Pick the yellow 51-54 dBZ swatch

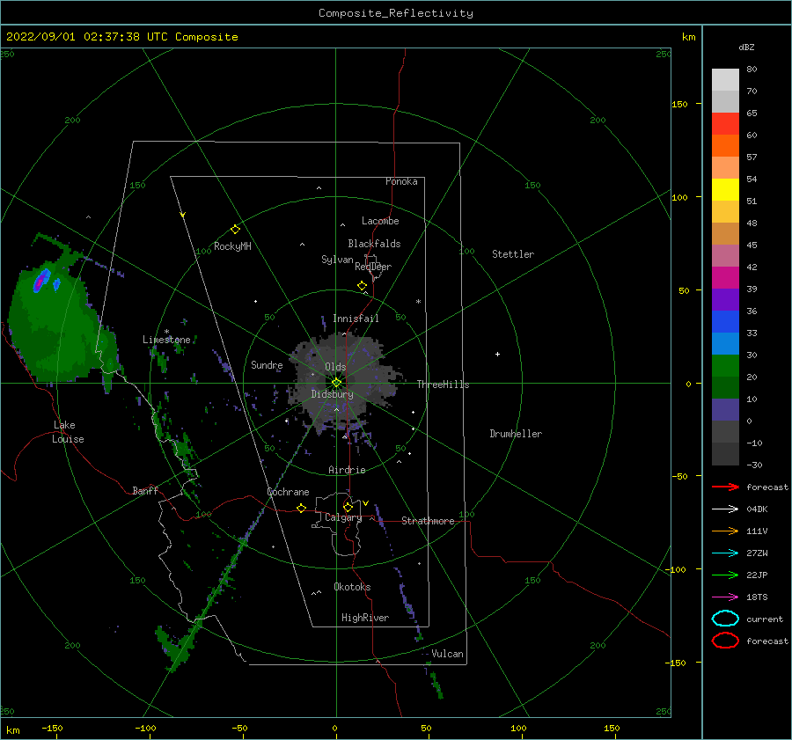(725, 189)
